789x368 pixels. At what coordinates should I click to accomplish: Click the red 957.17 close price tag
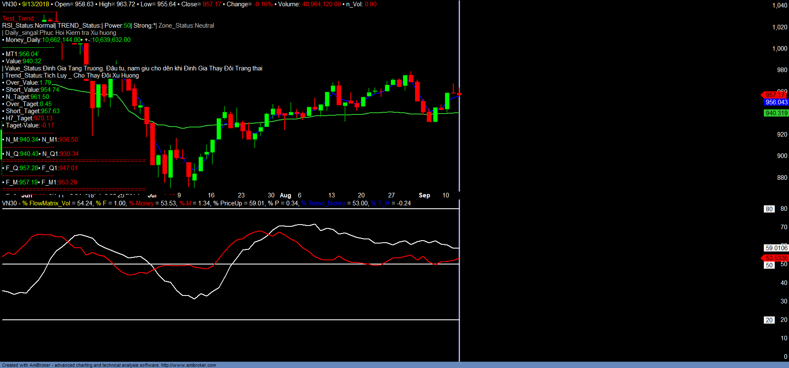point(775,95)
